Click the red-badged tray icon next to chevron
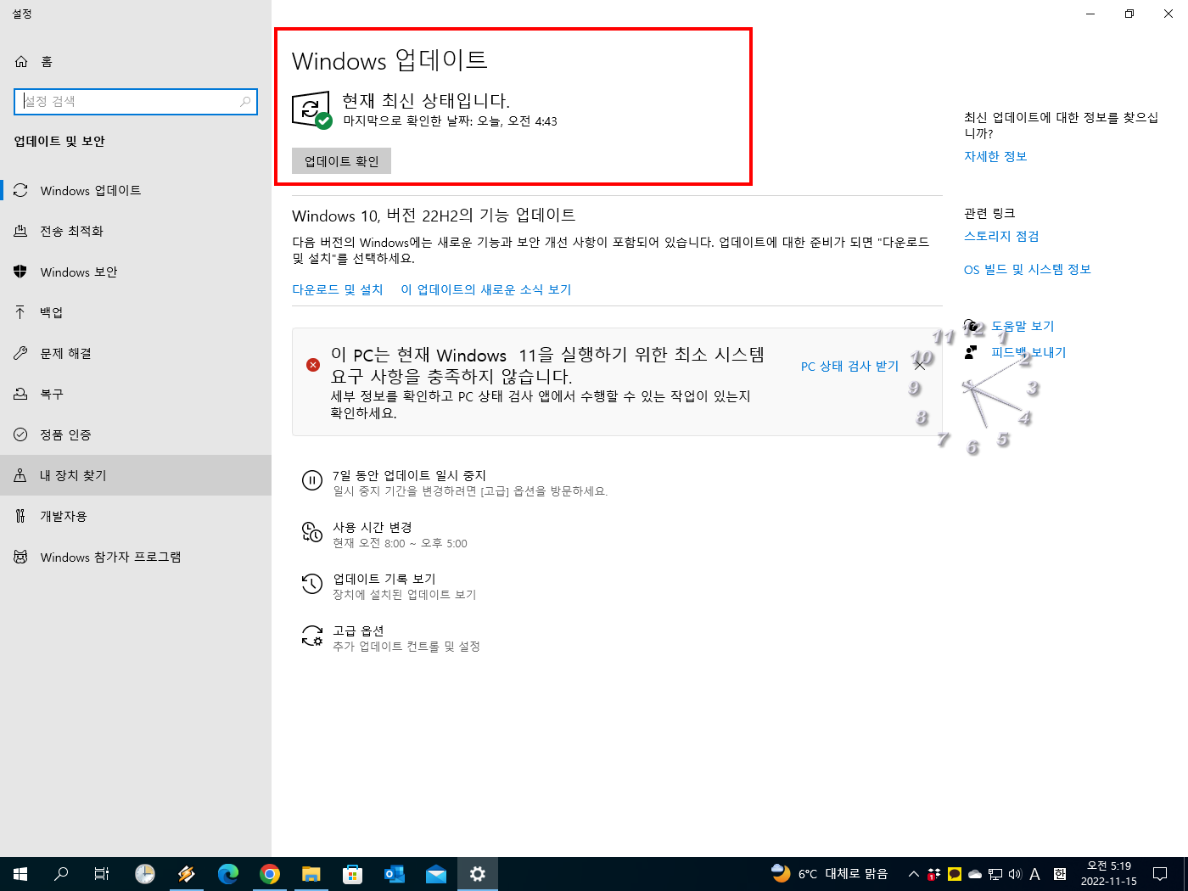Image resolution: width=1188 pixels, height=891 pixels. tap(934, 874)
